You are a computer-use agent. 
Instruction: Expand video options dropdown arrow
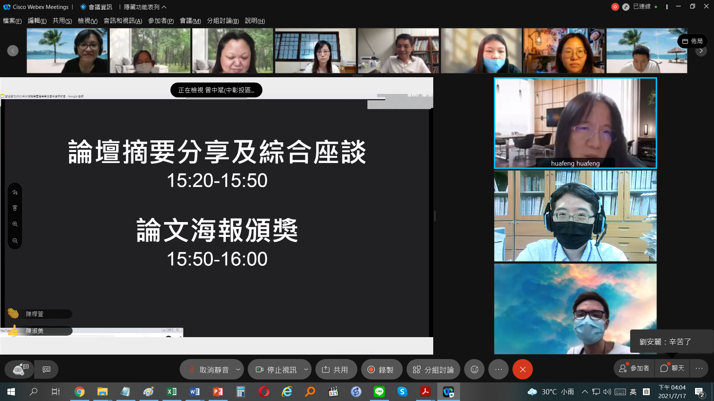coord(306,369)
